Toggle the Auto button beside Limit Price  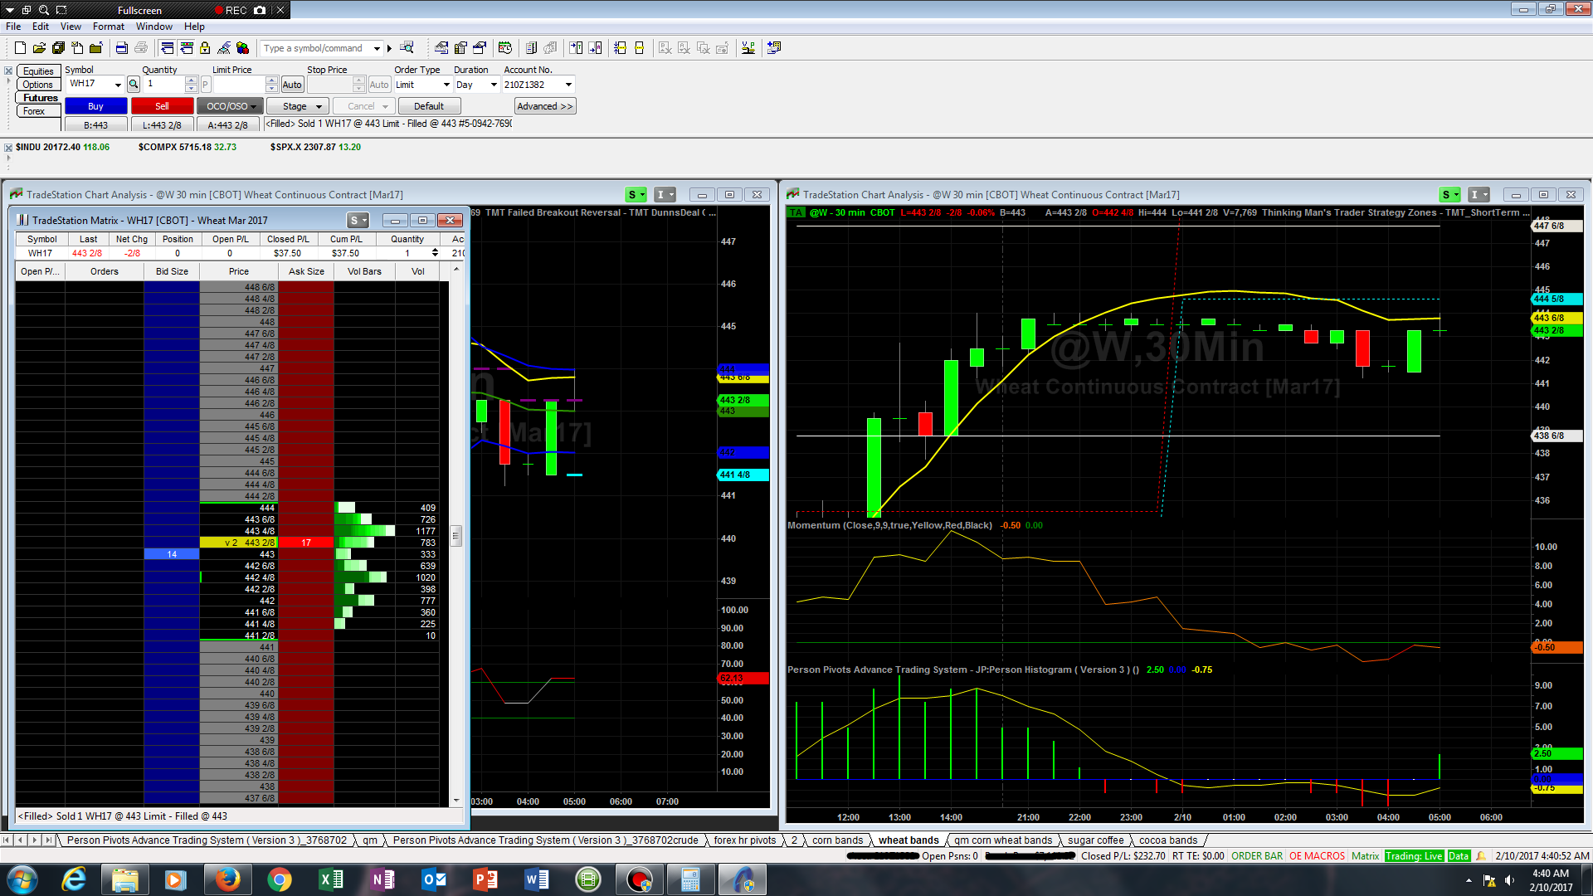[292, 85]
